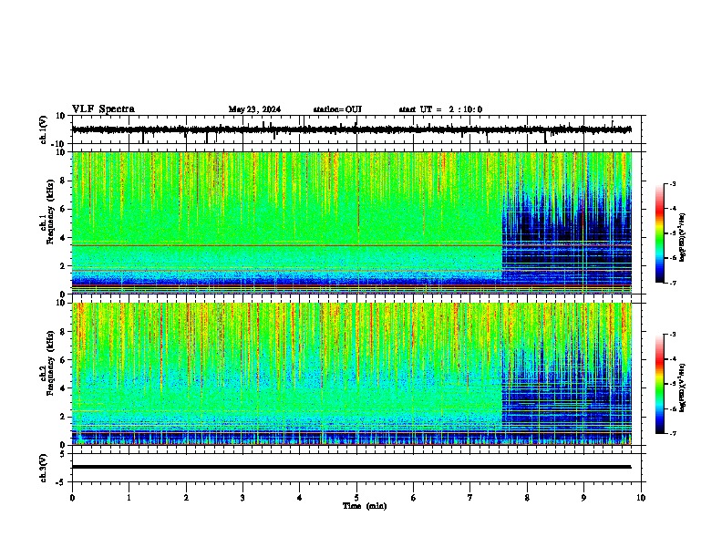
Task: Click "-3" label atop ch.1 color bar
Action: (x=672, y=183)
